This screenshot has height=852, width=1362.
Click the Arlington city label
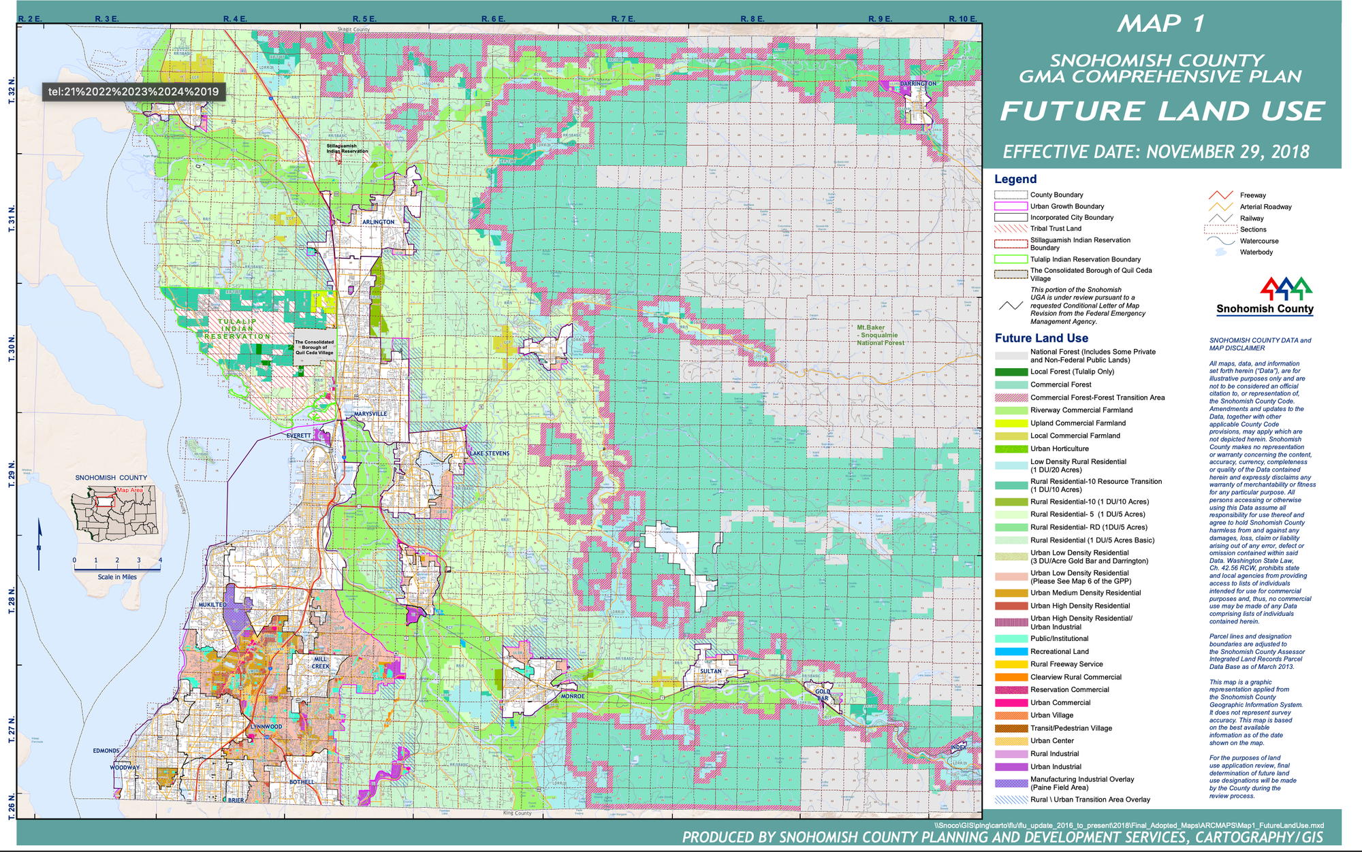(x=378, y=223)
